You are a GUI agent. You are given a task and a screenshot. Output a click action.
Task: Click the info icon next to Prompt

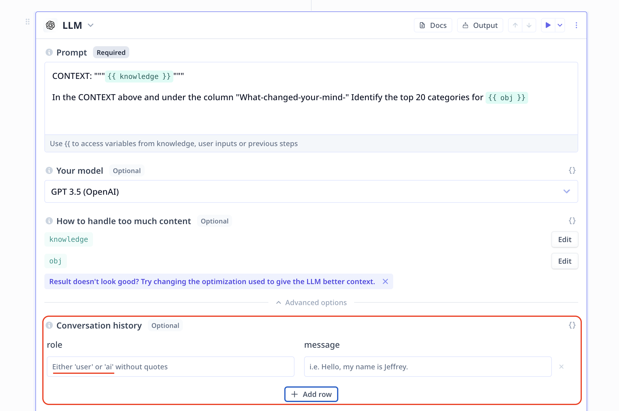[49, 52]
